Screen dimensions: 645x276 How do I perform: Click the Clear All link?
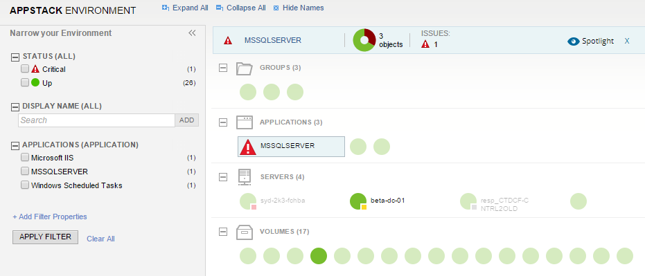click(100, 239)
